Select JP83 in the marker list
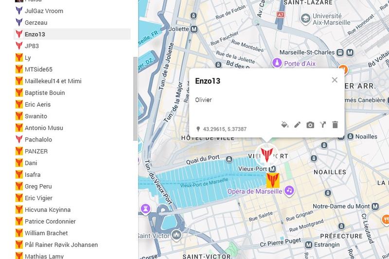389x259 pixels. pyautogui.click(x=72, y=46)
